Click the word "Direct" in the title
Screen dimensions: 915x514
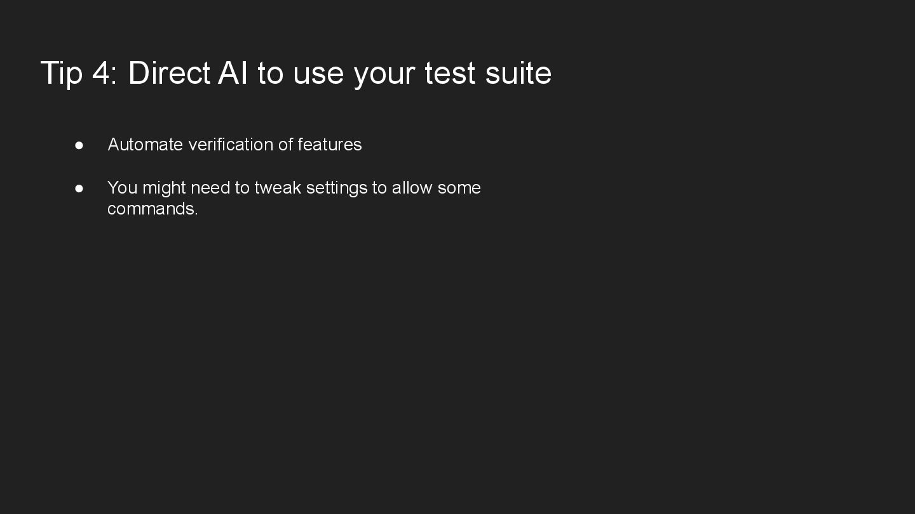point(169,73)
